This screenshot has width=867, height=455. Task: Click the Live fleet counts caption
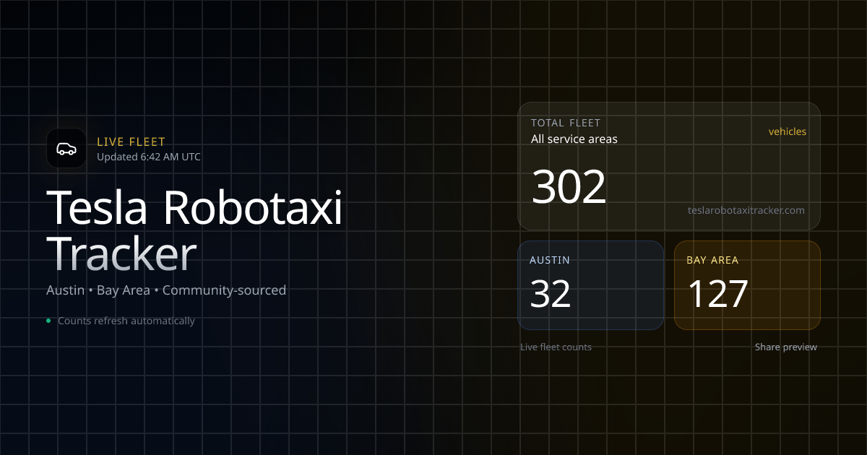(x=556, y=347)
